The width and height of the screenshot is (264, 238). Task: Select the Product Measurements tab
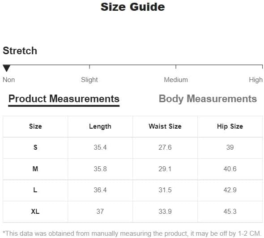64,99
